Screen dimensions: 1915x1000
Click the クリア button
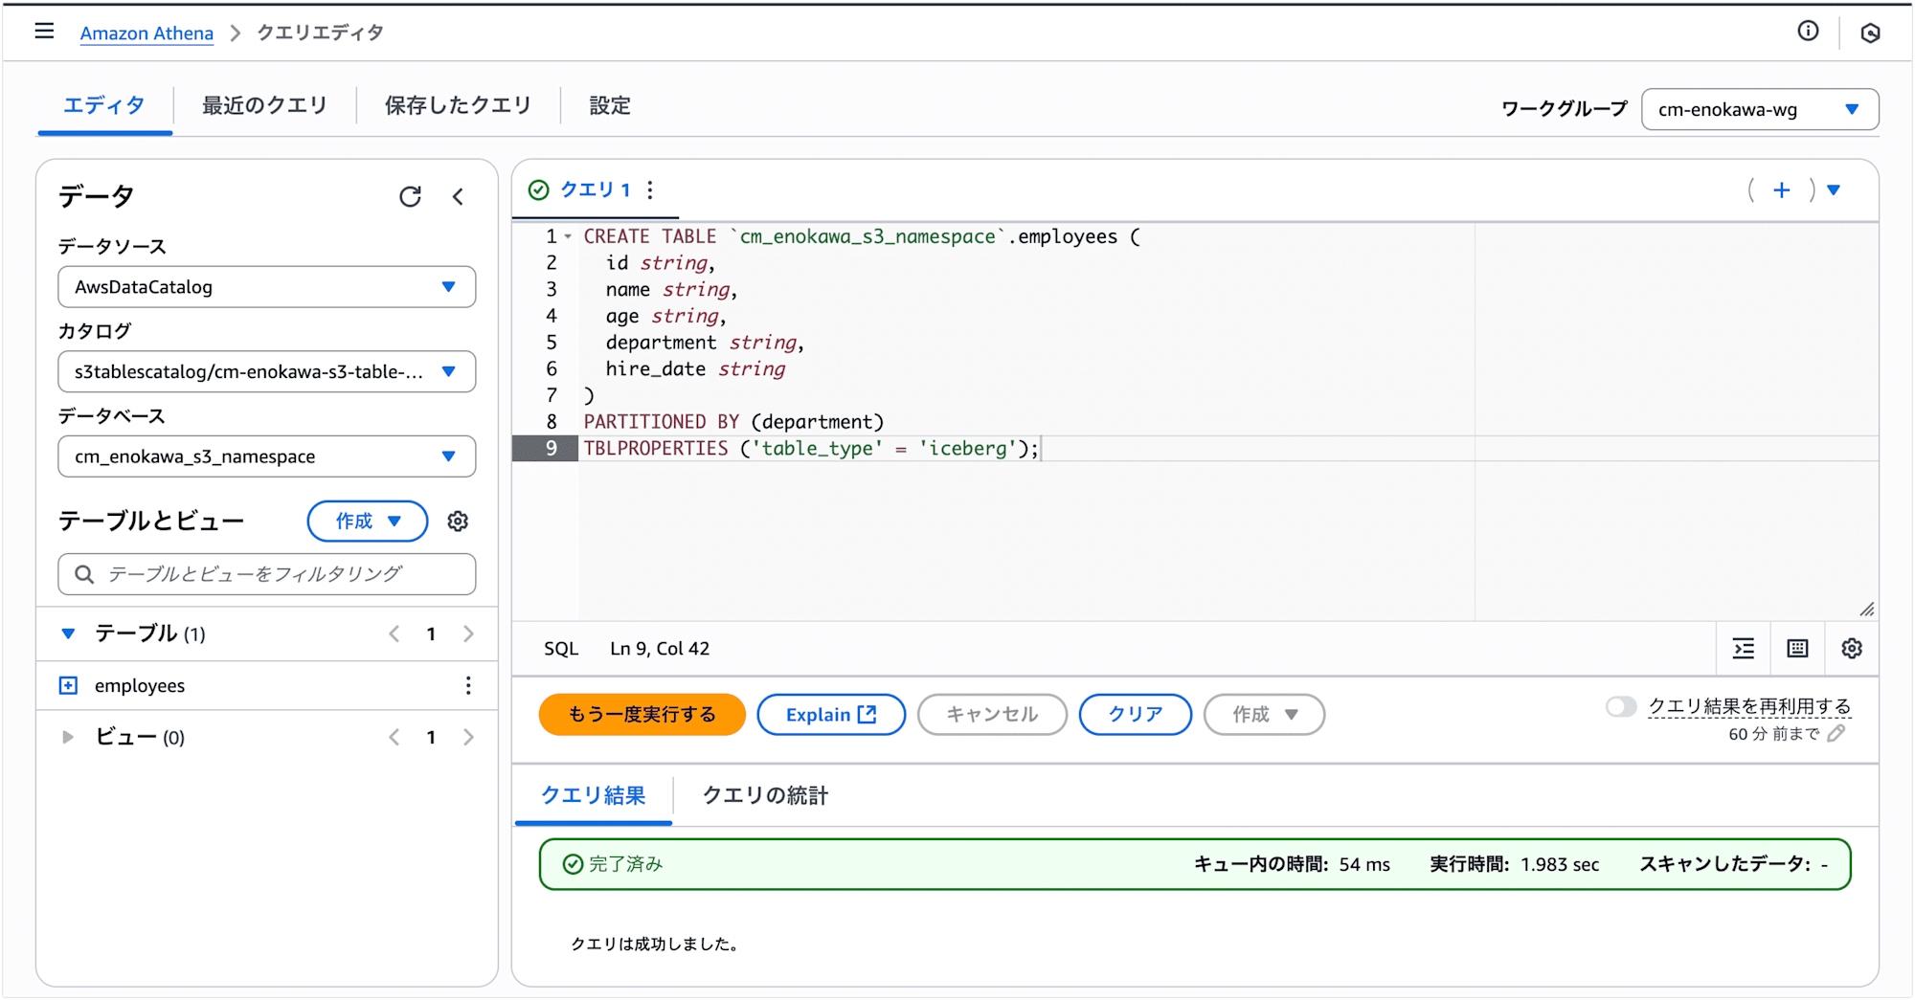(1136, 715)
